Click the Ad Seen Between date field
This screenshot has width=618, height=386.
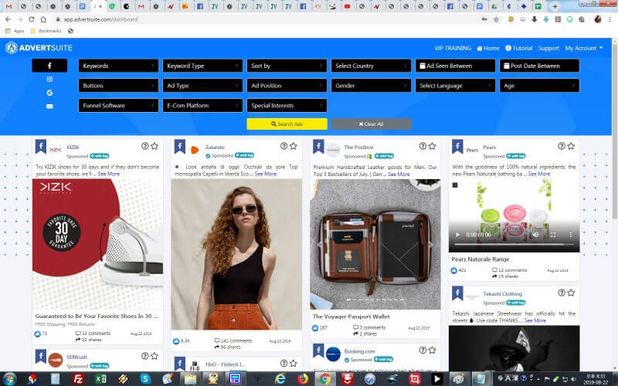pyautogui.click(x=455, y=66)
